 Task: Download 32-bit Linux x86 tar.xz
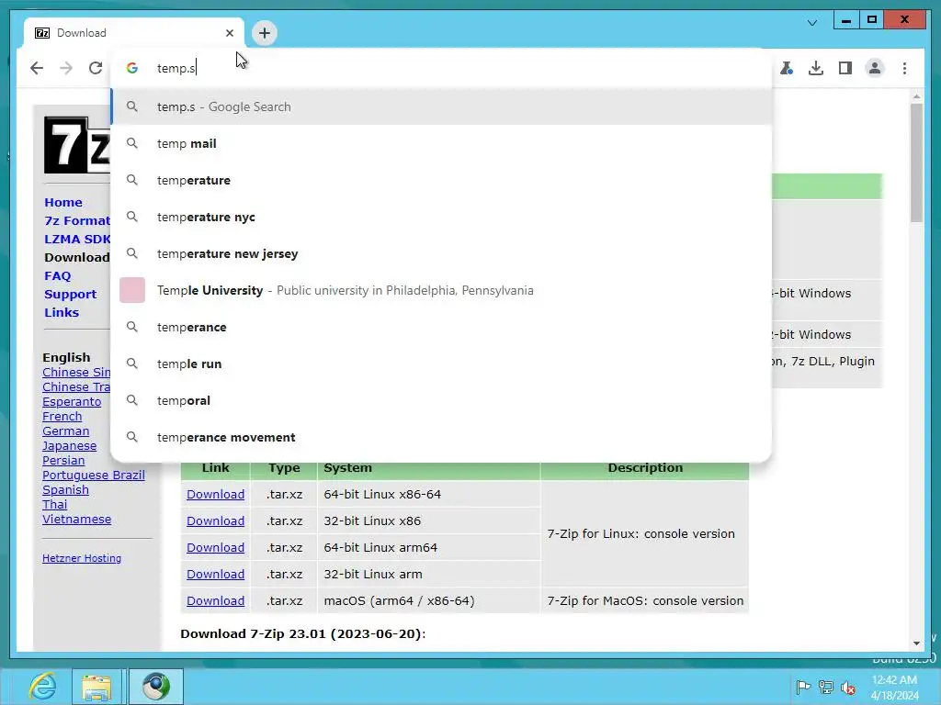point(215,521)
